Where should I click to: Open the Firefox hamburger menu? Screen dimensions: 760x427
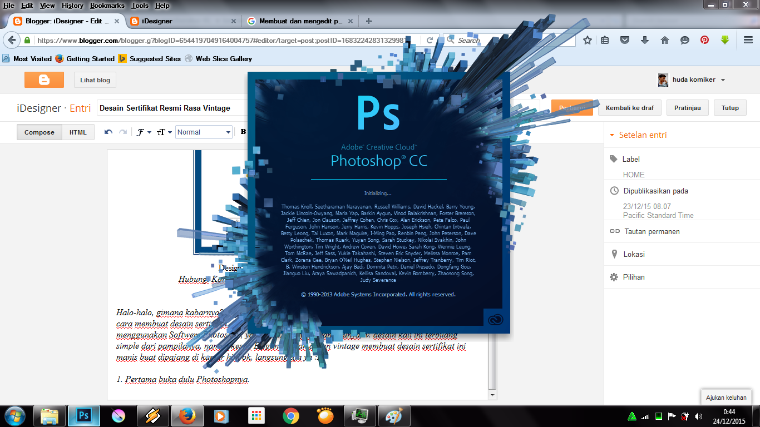pyautogui.click(x=748, y=40)
